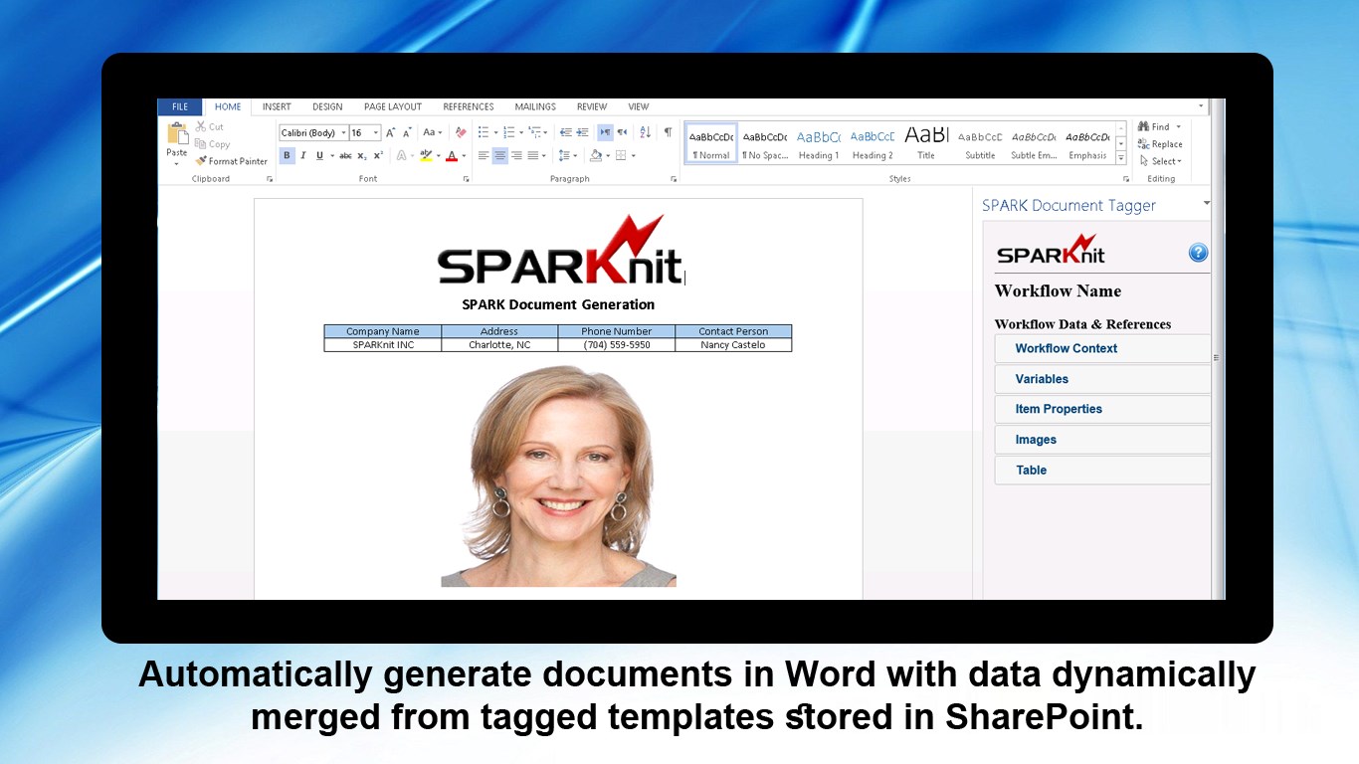Click the Find binoculars icon
Image resolution: width=1359 pixels, height=764 pixels.
pyautogui.click(x=1144, y=127)
